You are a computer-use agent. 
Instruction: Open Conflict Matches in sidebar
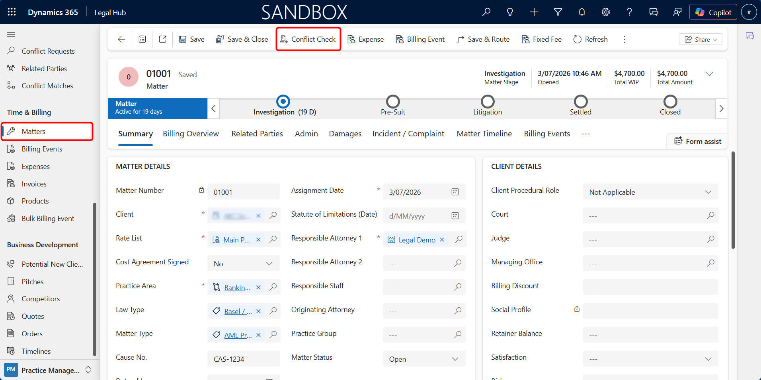(x=48, y=85)
